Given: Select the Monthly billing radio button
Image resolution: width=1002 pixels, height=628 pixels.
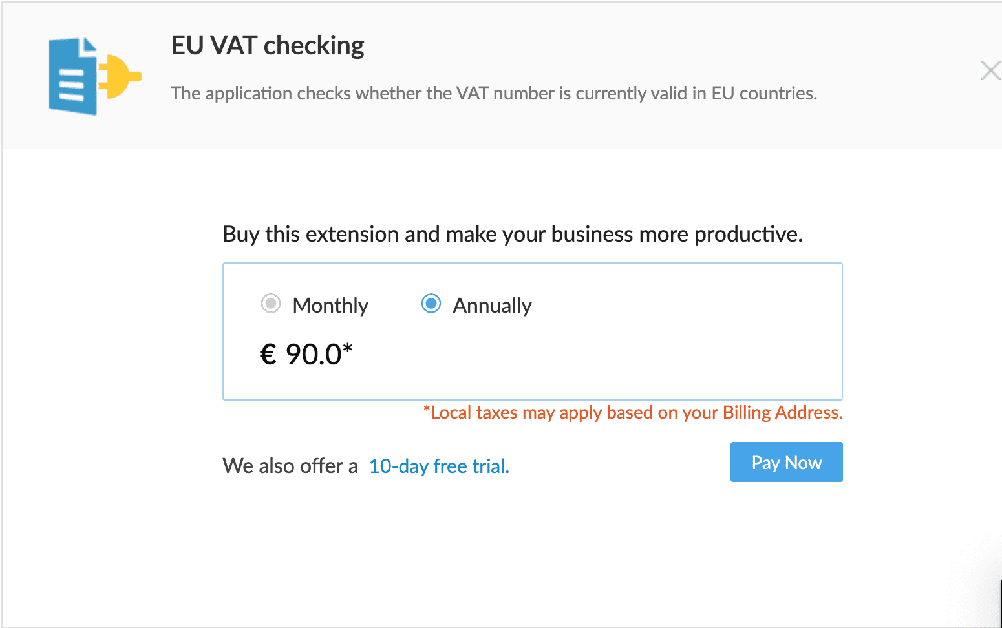Looking at the screenshot, I should point(270,303).
